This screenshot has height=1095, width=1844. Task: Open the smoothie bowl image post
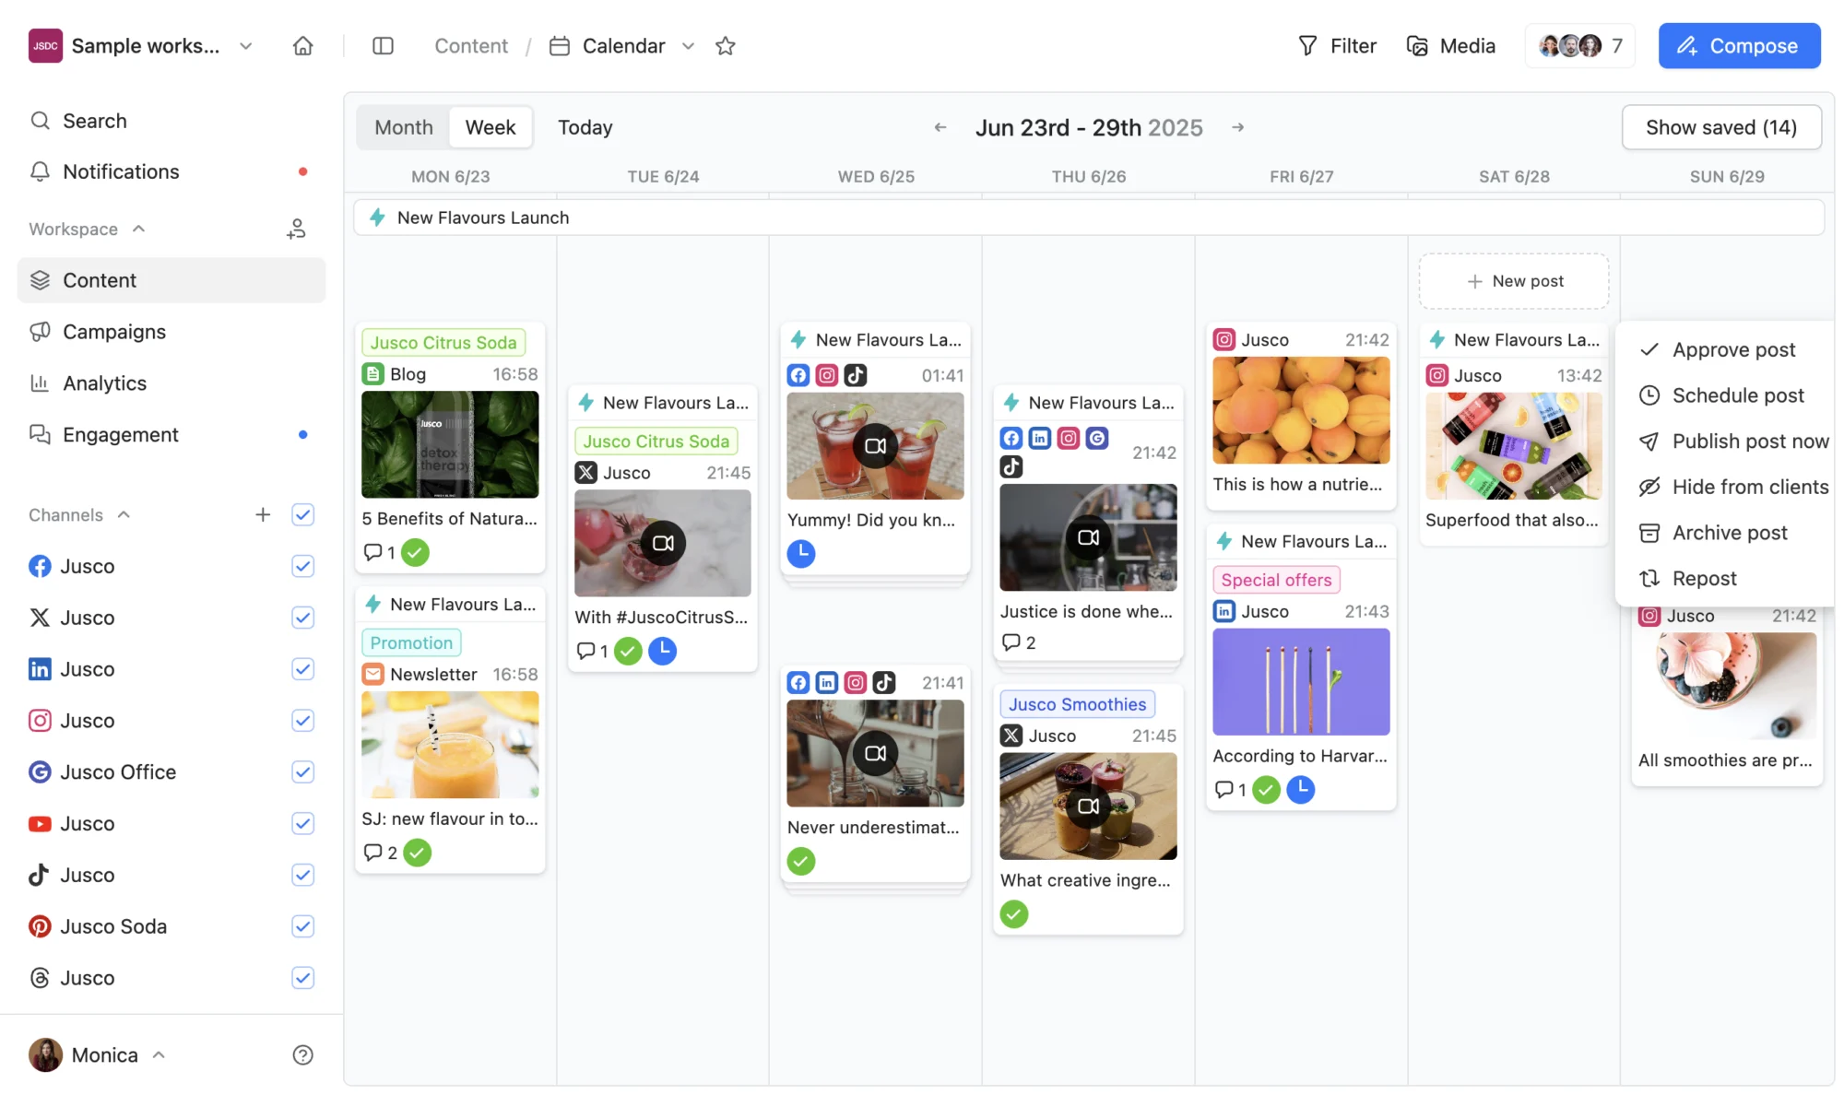(x=1727, y=687)
